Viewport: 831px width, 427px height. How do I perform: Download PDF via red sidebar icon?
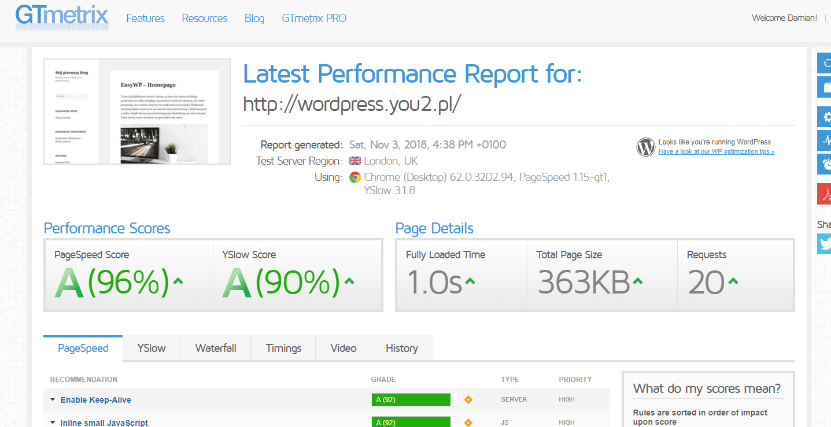(x=824, y=194)
